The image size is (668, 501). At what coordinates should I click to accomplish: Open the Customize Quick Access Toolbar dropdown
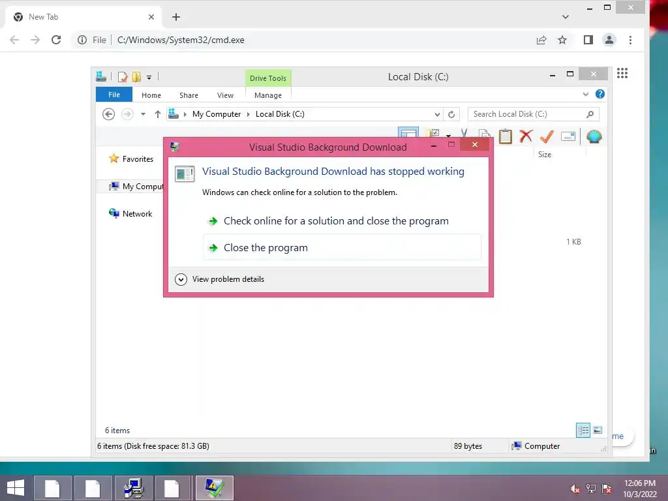pyautogui.click(x=149, y=77)
